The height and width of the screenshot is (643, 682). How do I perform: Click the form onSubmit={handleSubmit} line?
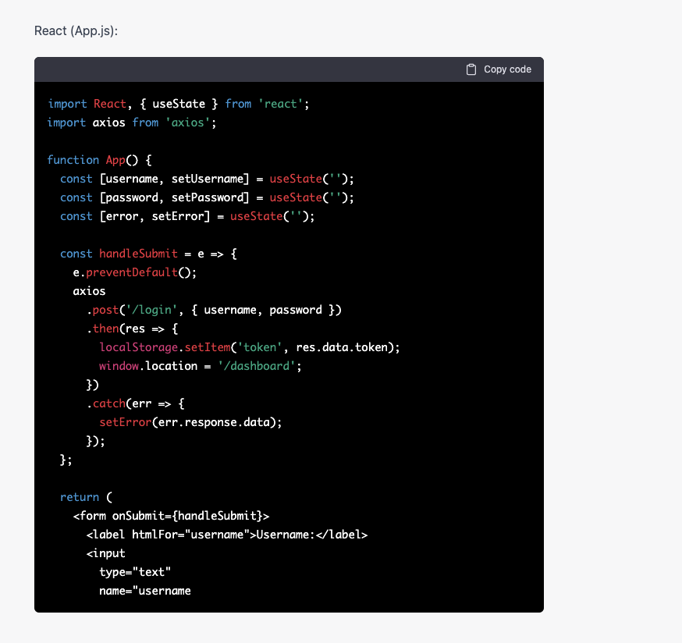tap(172, 516)
